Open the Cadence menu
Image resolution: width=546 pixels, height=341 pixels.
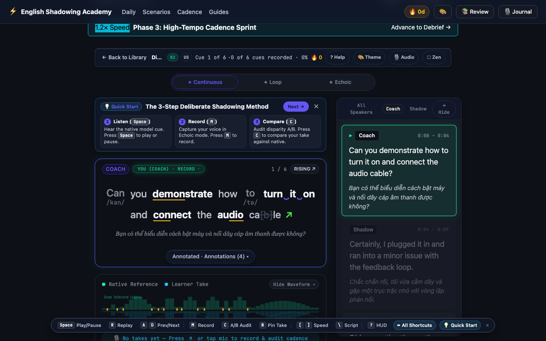(x=190, y=12)
